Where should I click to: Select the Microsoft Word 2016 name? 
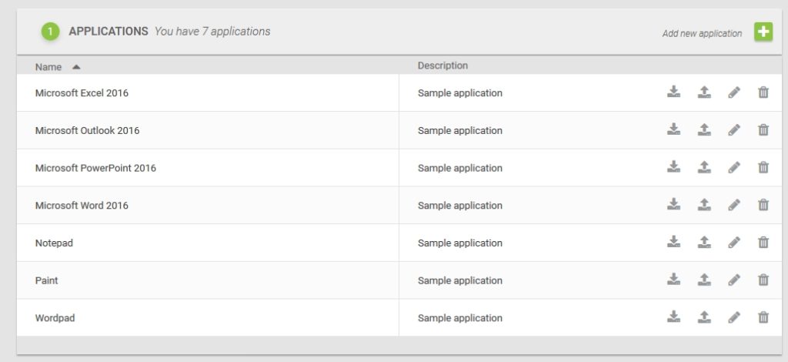[82, 206]
